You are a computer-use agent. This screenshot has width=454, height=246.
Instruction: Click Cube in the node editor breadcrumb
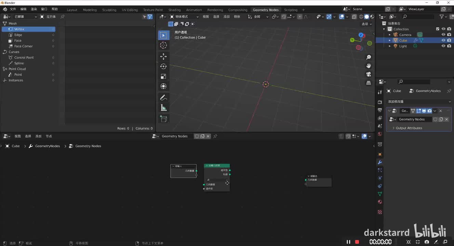point(16,146)
